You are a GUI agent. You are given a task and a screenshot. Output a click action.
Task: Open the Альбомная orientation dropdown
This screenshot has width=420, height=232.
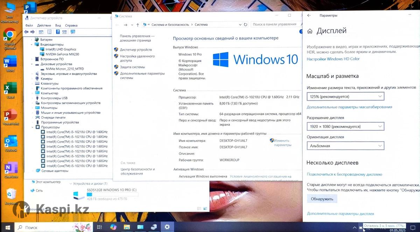(345, 146)
